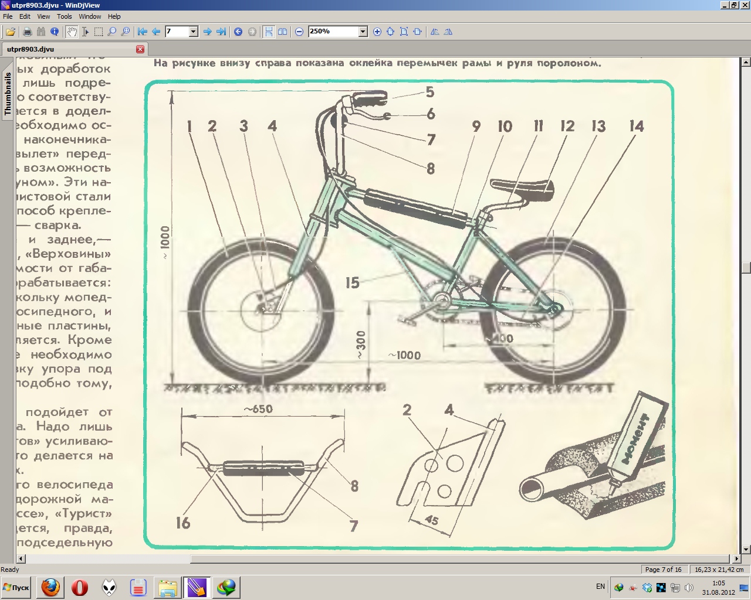Open the View menu
The height and width of the screenshot is (600, 751).
click(x=43, y=16)
